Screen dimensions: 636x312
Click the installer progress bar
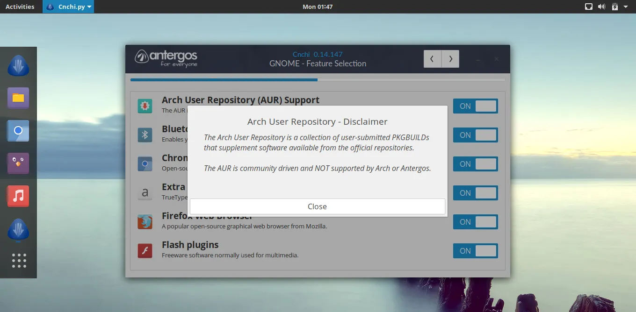pyautogui.click(x=318, y=80)
